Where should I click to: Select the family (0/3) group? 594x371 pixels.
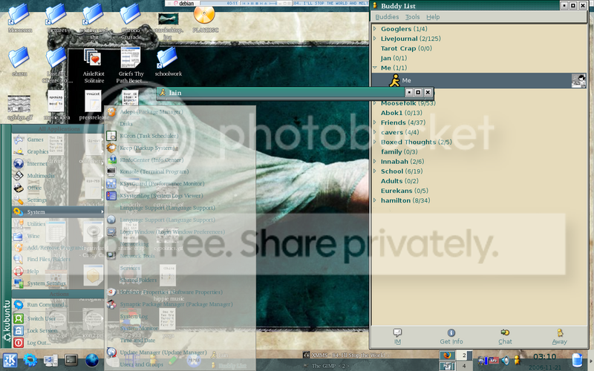tap(399, 151)
